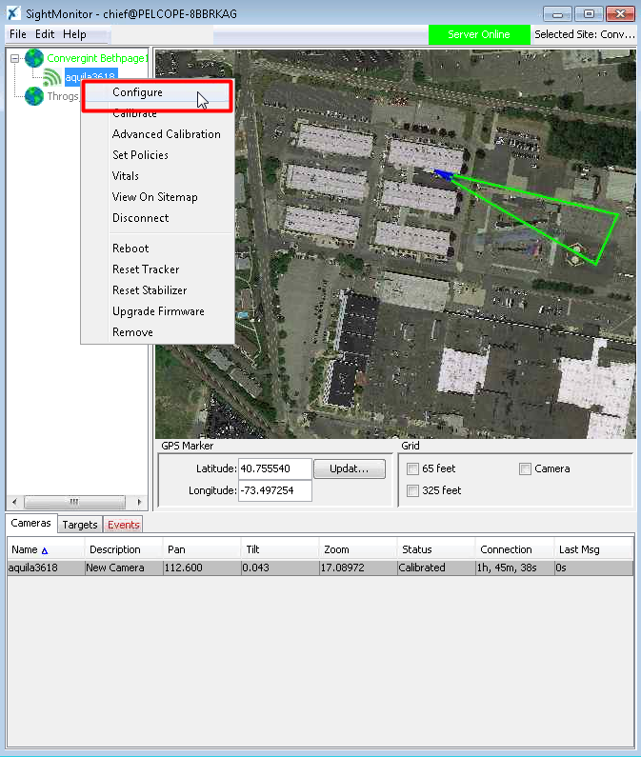This screenshot has height=757, width=641.
Task: Click the New Camera description cell
Action: point(124,568)
